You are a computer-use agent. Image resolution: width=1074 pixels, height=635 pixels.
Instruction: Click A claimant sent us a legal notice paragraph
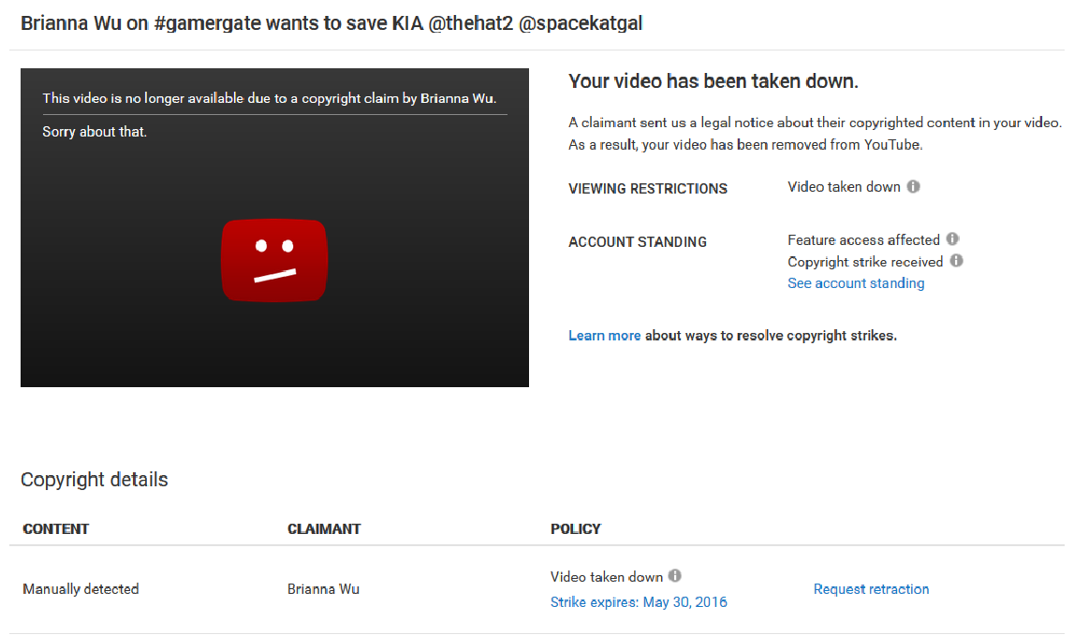[815, 134]
